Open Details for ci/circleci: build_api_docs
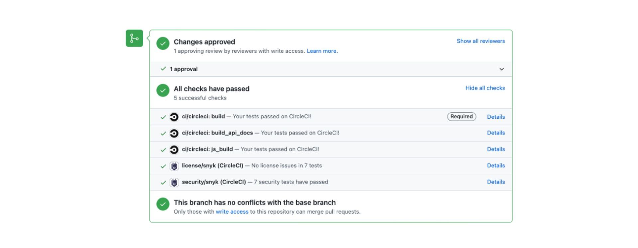 496,133
